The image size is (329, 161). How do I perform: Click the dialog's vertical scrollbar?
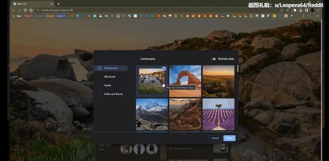coord(238,69)
